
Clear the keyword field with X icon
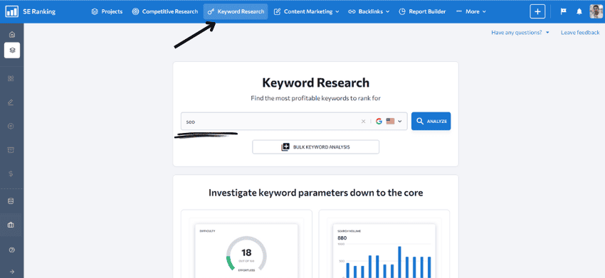[363, 121]
